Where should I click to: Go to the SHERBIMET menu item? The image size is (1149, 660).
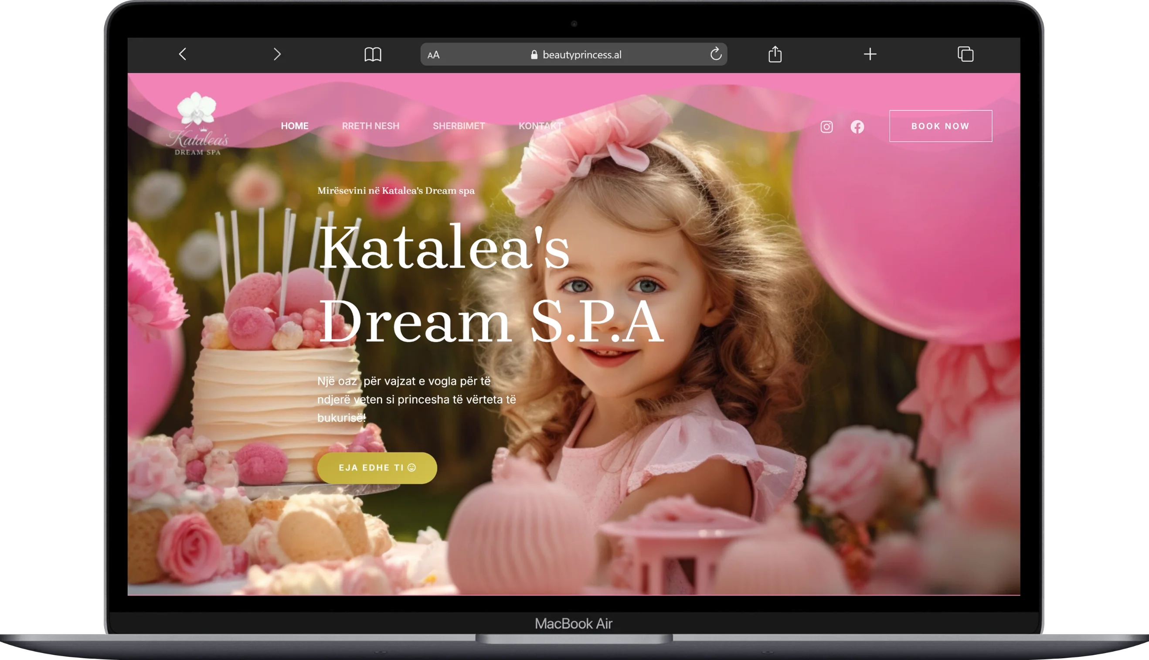[x=459, y=126]
